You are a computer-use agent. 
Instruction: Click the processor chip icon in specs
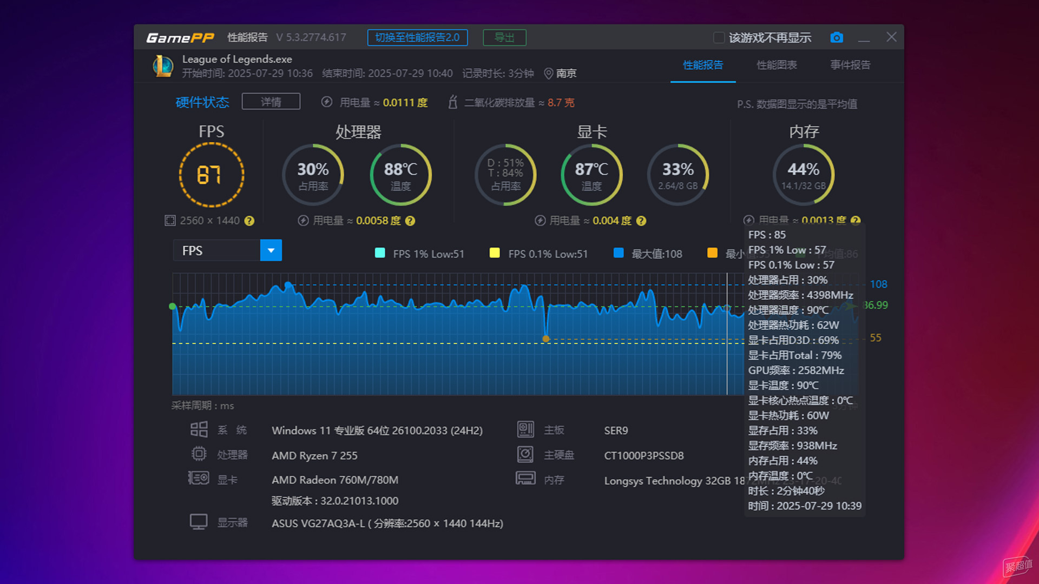pyautogui.click(x=199, y=454)
